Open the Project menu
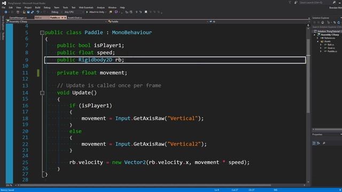This screenshot has width=342, height=192. (x=28, y=7)
